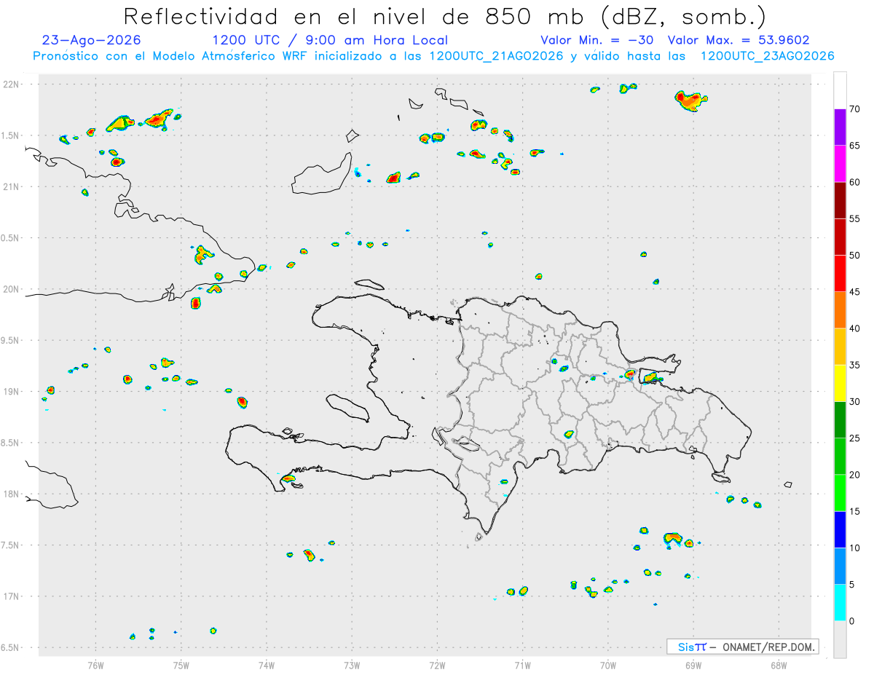Click the '70' colorbar tick label
This screenshot has height=675, width=874.
854,109
